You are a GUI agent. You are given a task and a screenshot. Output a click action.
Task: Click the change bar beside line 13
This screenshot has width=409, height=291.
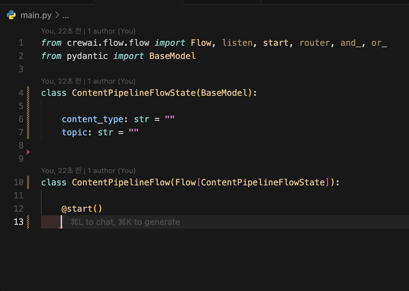pos(28,222)
